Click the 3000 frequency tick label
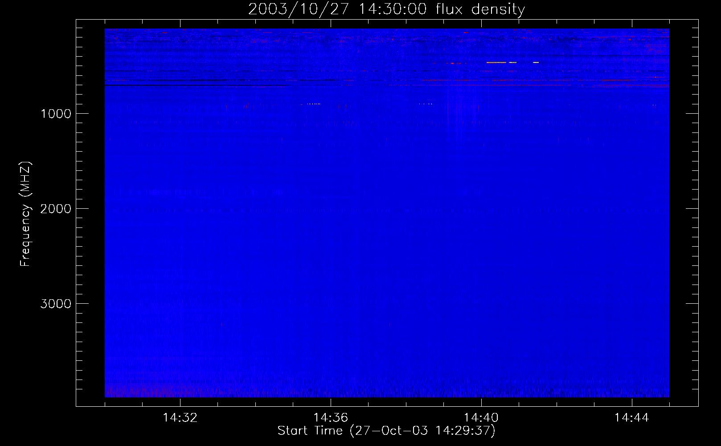The height and width of the screenshot is (446, 721). pos(56,304)
